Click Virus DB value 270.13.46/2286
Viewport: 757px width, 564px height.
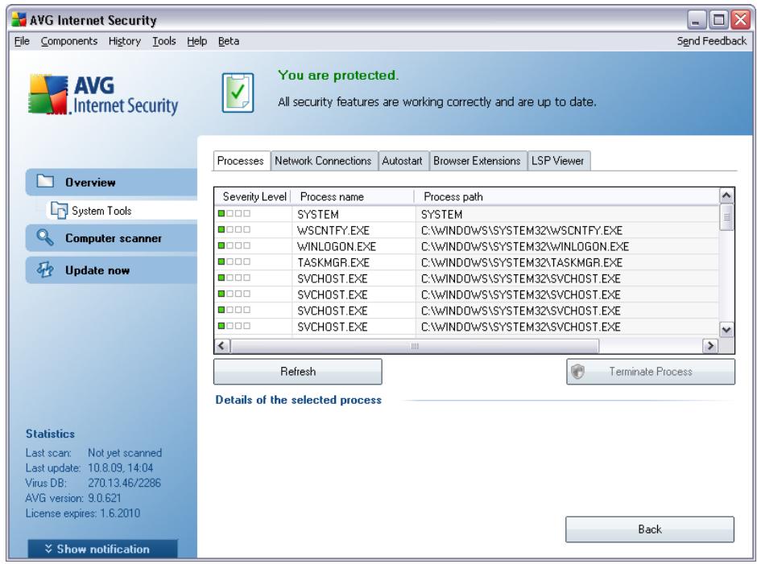click(x=124, y=483)
